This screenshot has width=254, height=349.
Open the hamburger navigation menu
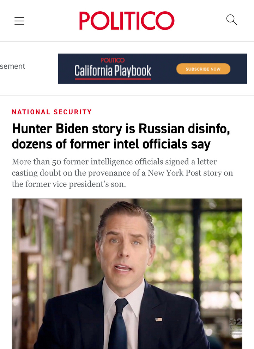(x=19, y=21)
